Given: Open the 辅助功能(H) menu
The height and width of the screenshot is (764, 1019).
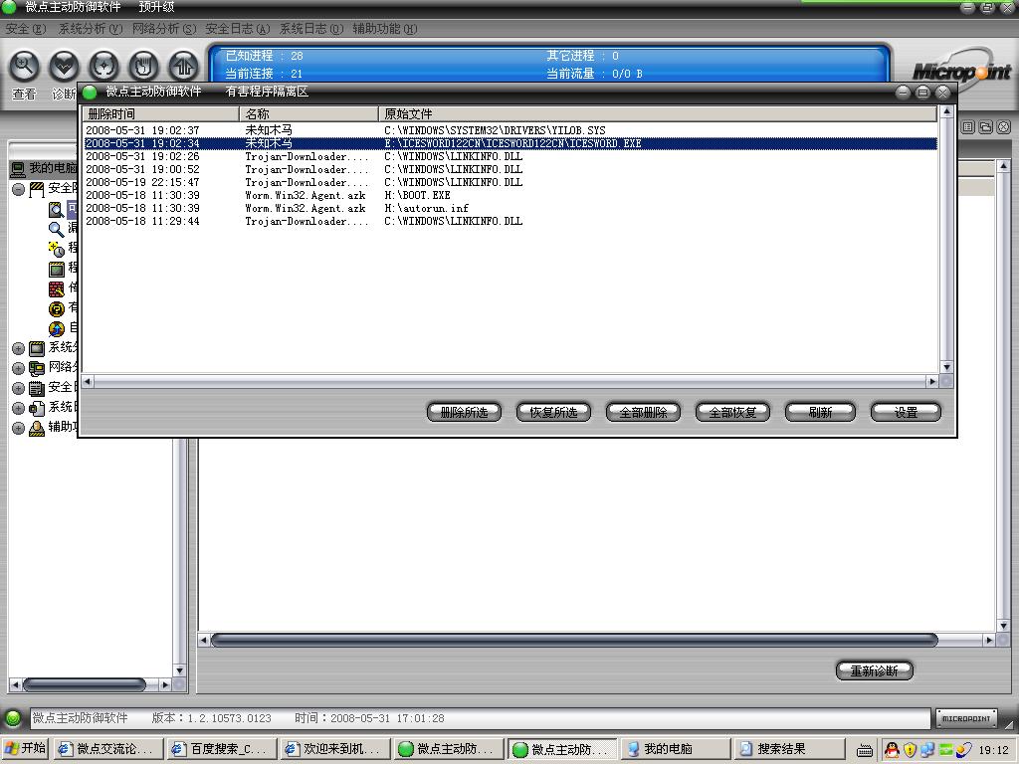Looking at the screenshot, I should [385, 29].
